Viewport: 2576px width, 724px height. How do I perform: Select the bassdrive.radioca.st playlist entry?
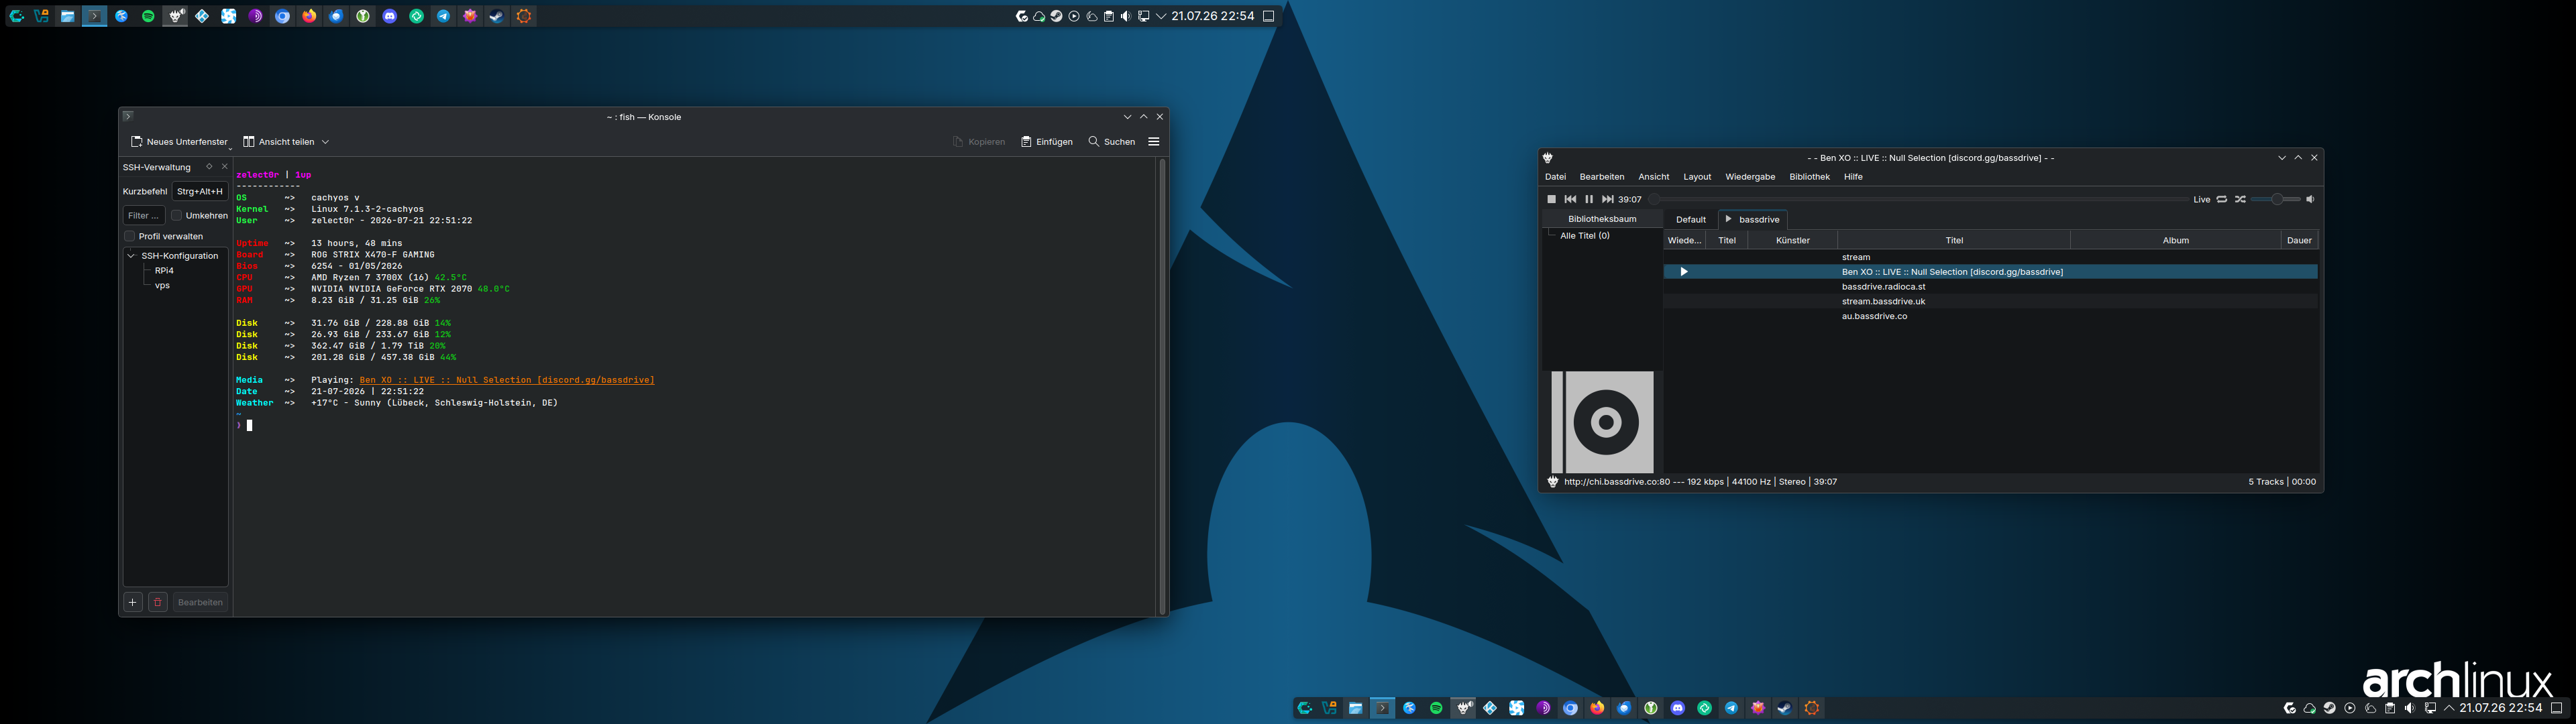[1990, 287]
